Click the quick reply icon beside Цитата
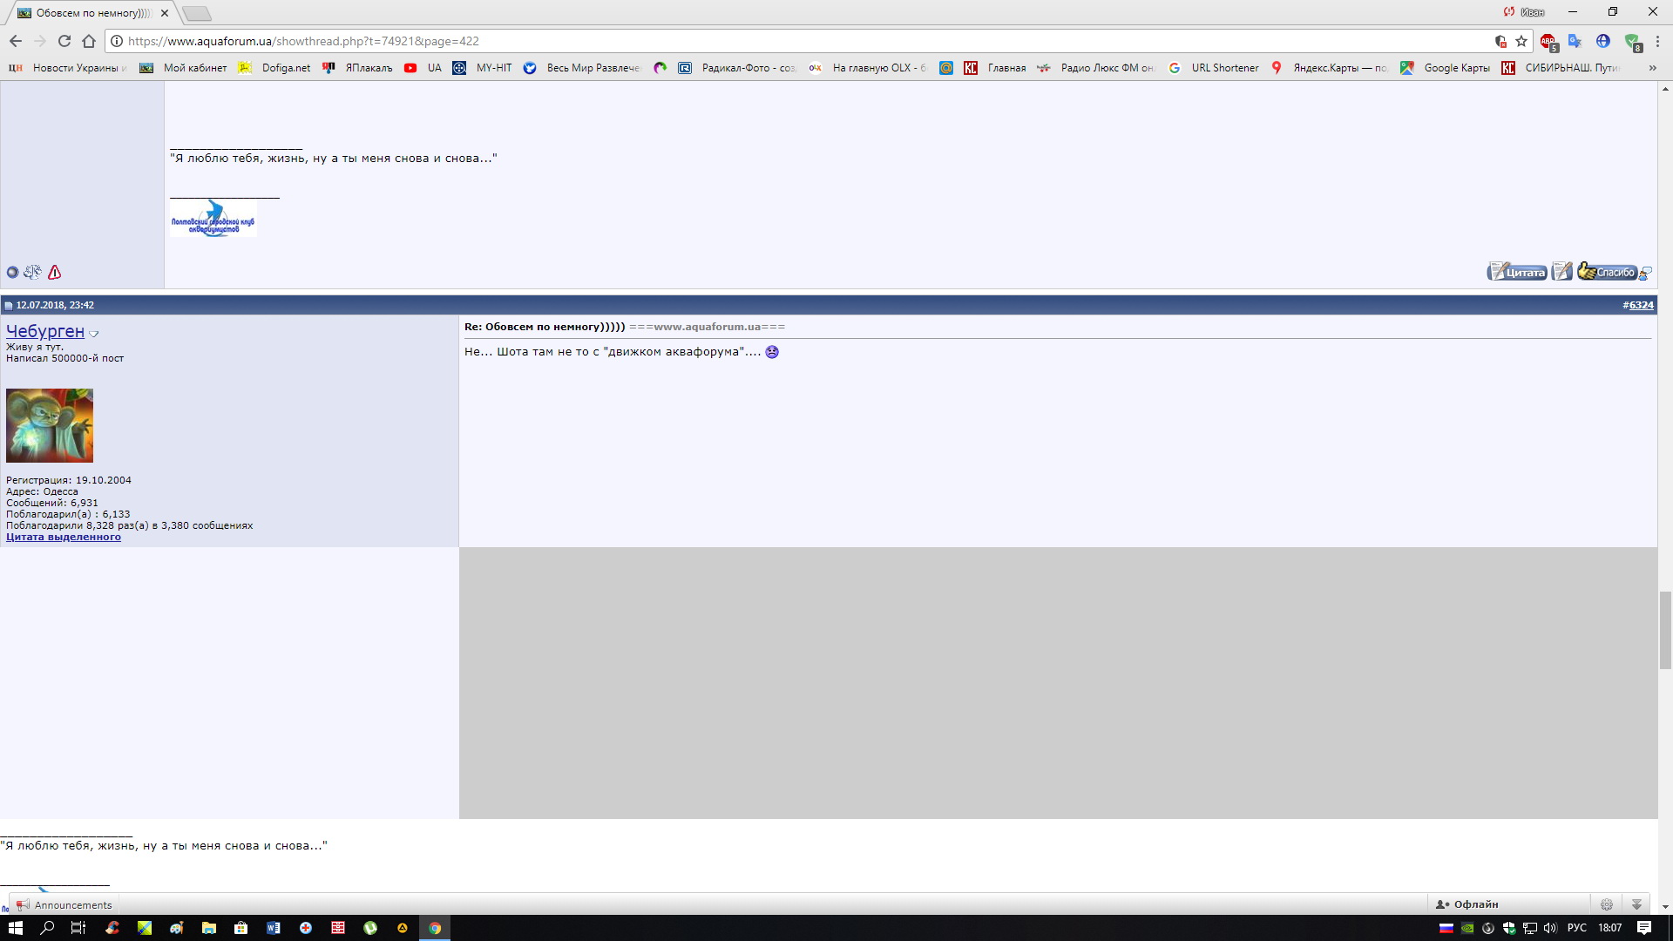Screen dimensions: 1673x941 [1561, 272]
